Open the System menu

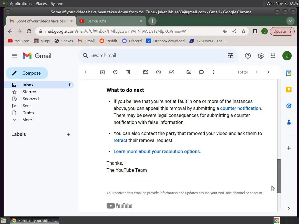click(57, 3)
